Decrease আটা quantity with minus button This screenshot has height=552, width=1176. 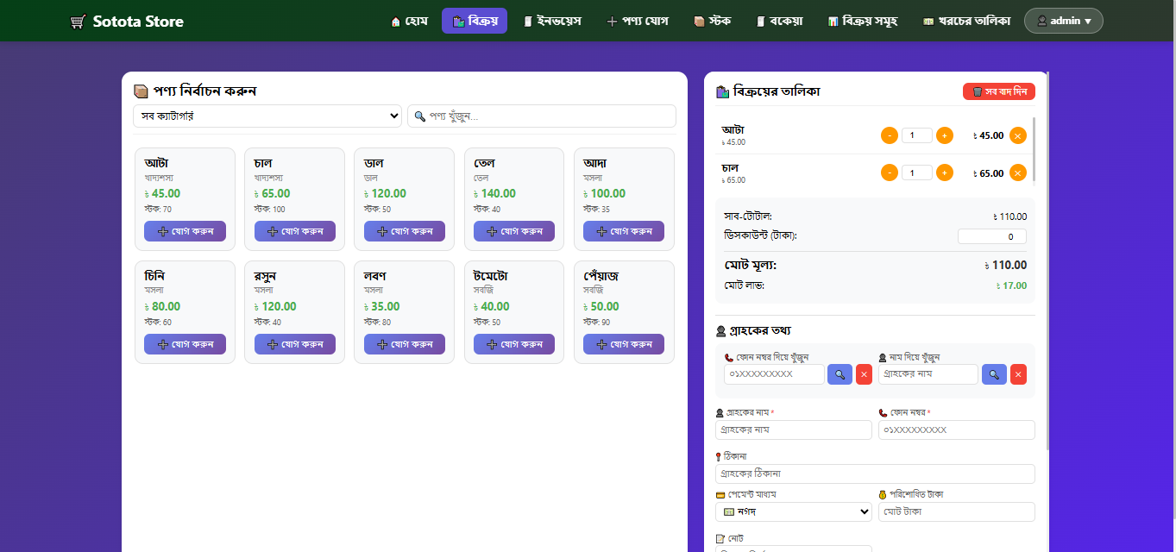[x=890, y=135]
